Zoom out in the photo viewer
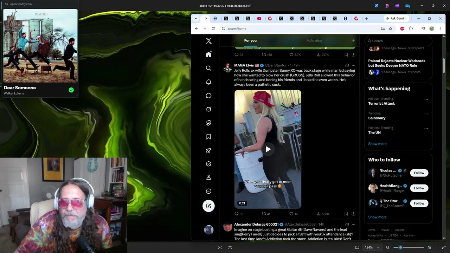This screenshot has width=450, height=253. 388,247
